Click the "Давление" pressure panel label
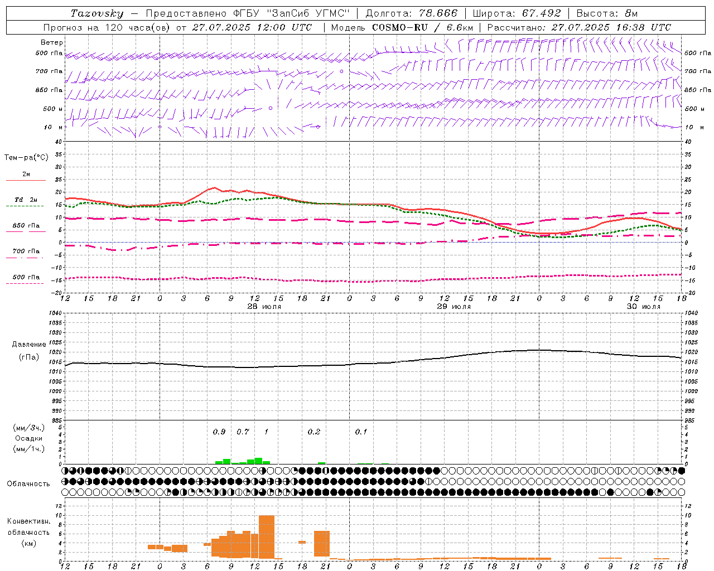This screenshot has width=714, height=571. [29, 345]
